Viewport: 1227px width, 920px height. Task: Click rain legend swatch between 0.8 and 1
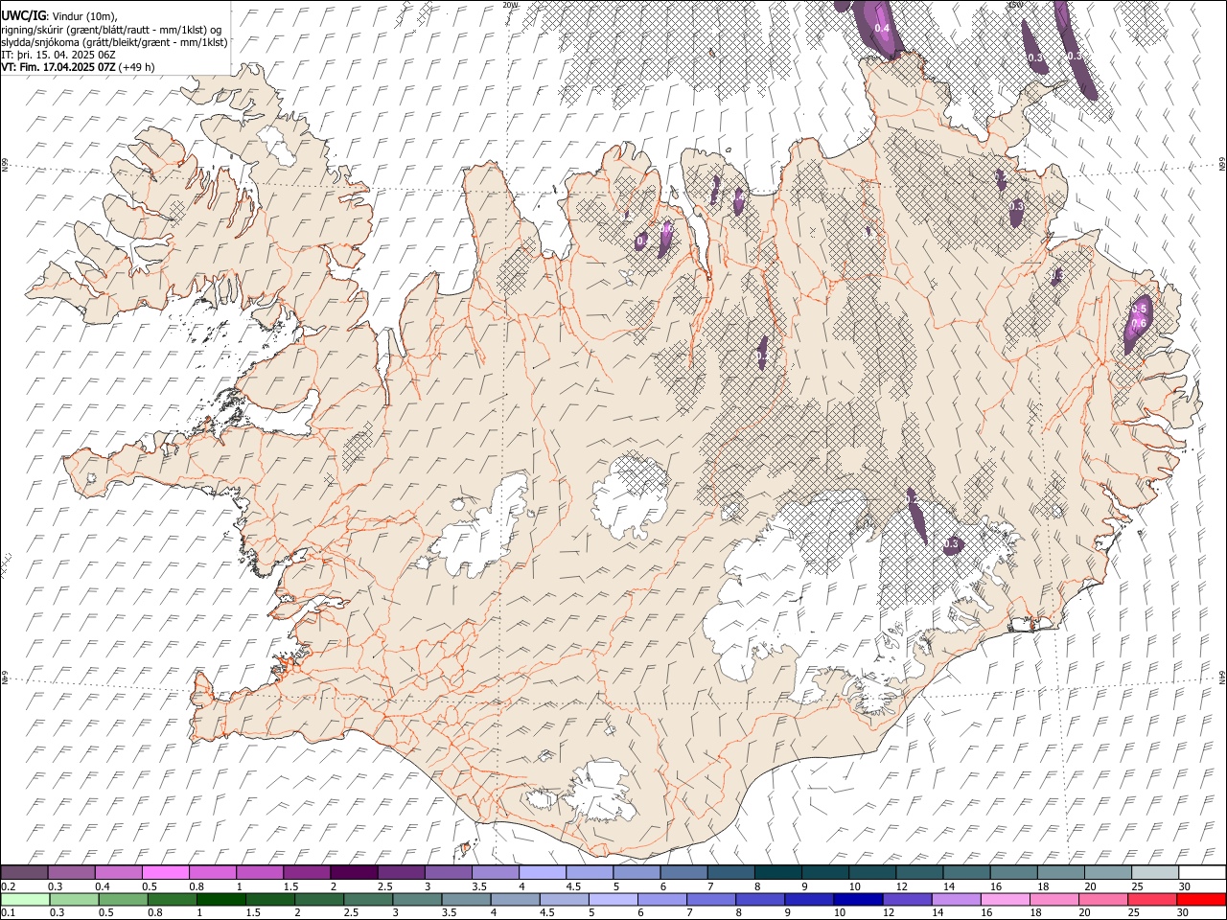(172, 899)
